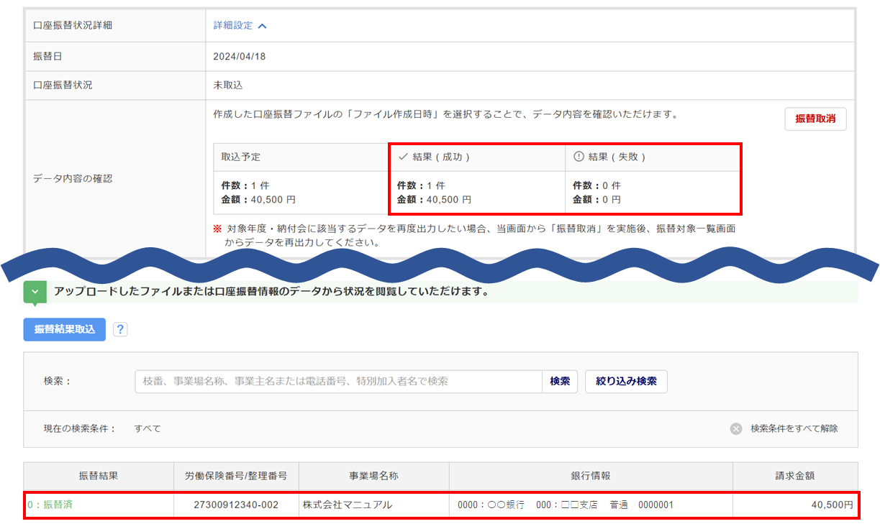The image size is (880, 529).
Task: Select the 株式会社マニュアル row cell
Action: pyautogui.click(x=348, y=505)
